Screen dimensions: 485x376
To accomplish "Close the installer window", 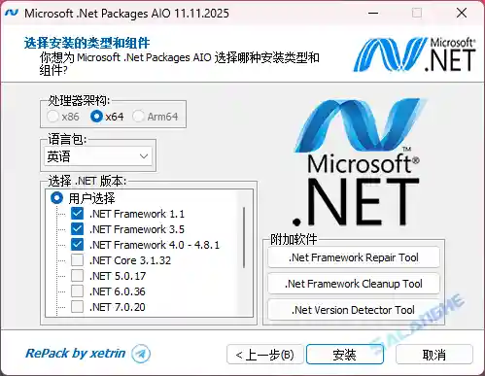I will coord(462,14).
